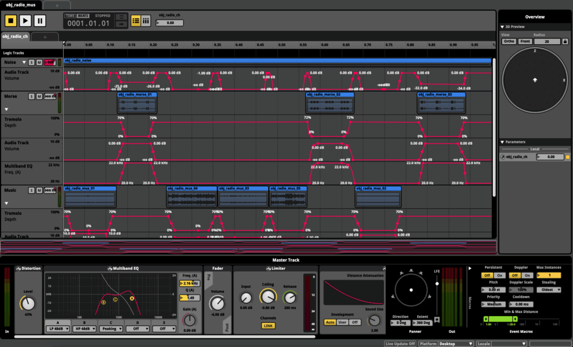Mute the Morse track
Viewport: 573px width, 347px height.
[x=39, y=97]
